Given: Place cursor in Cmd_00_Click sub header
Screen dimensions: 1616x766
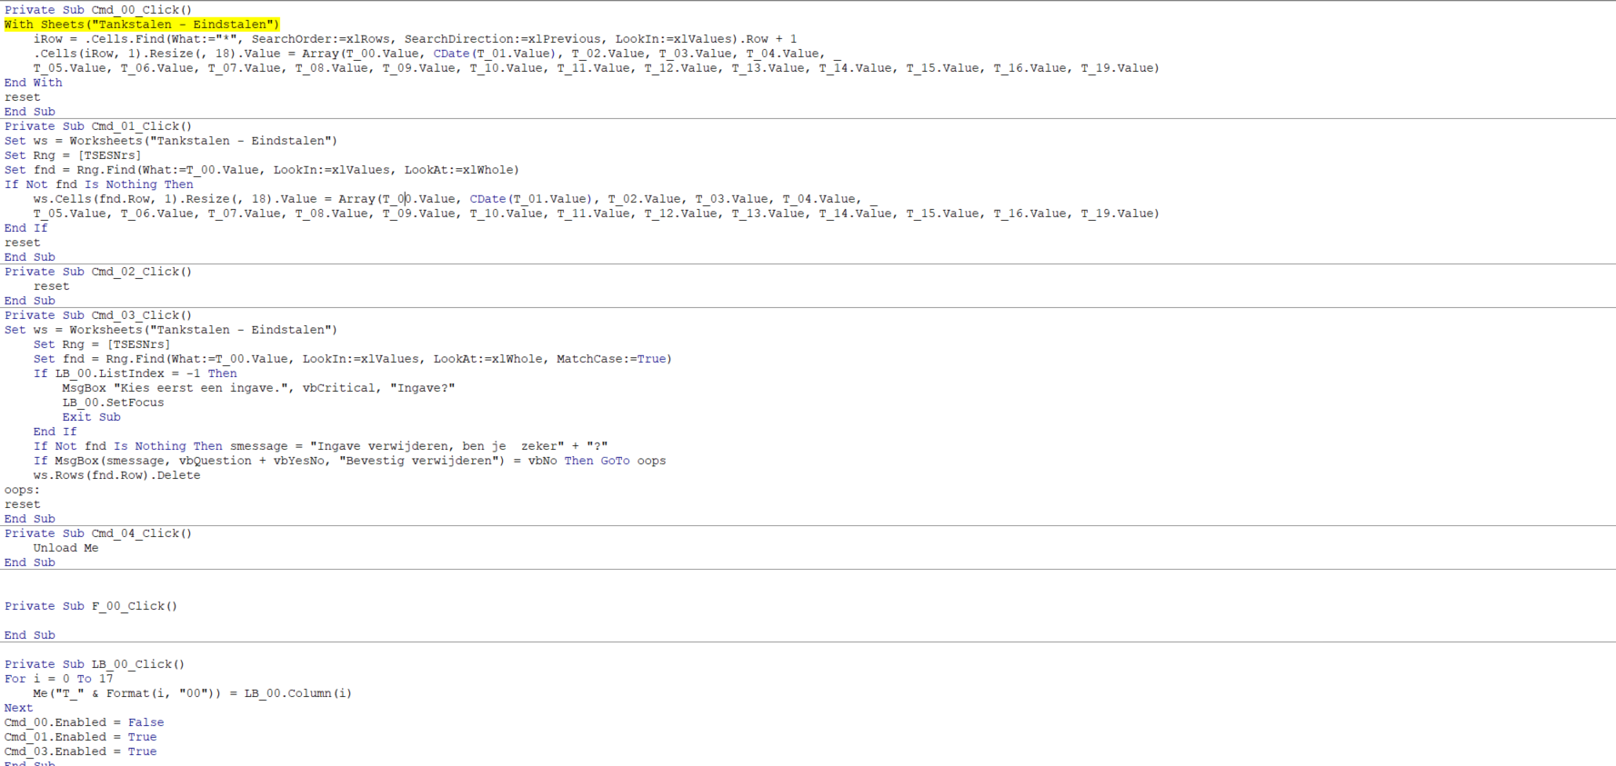Looking at the screenshot, I should click(98, 10).
